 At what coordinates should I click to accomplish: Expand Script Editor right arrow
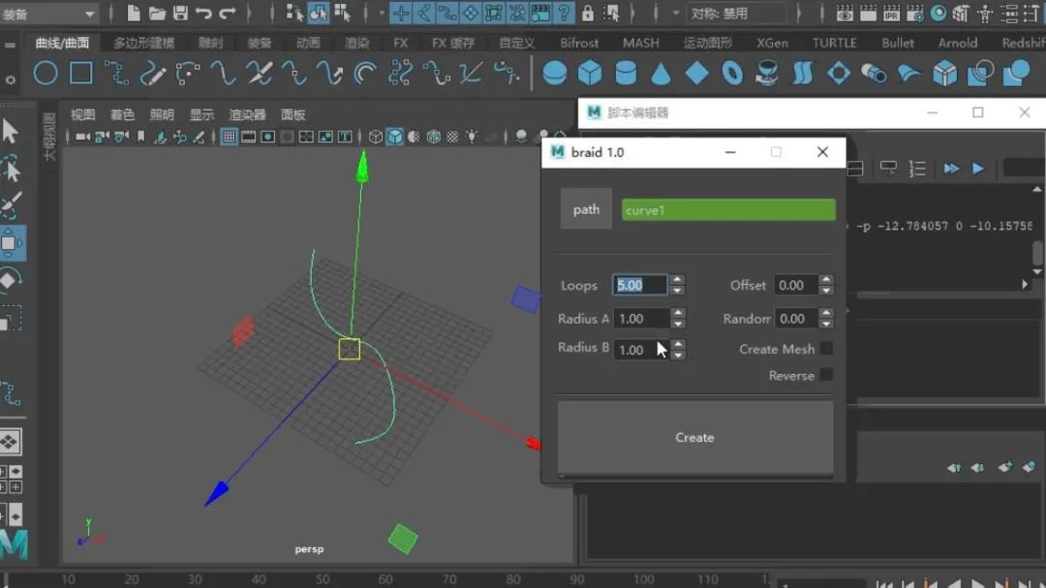click(x=1026, y=285)
